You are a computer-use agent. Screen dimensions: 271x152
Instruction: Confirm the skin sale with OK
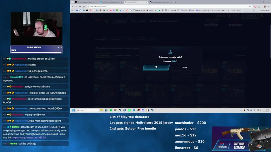(156, 67)
